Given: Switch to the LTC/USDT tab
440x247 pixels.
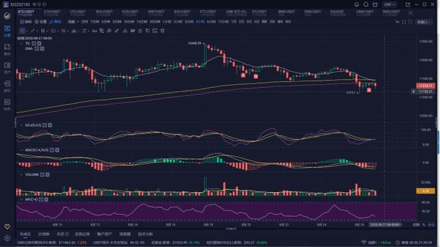Looking at the screenshot, I should tap(78, 13).
